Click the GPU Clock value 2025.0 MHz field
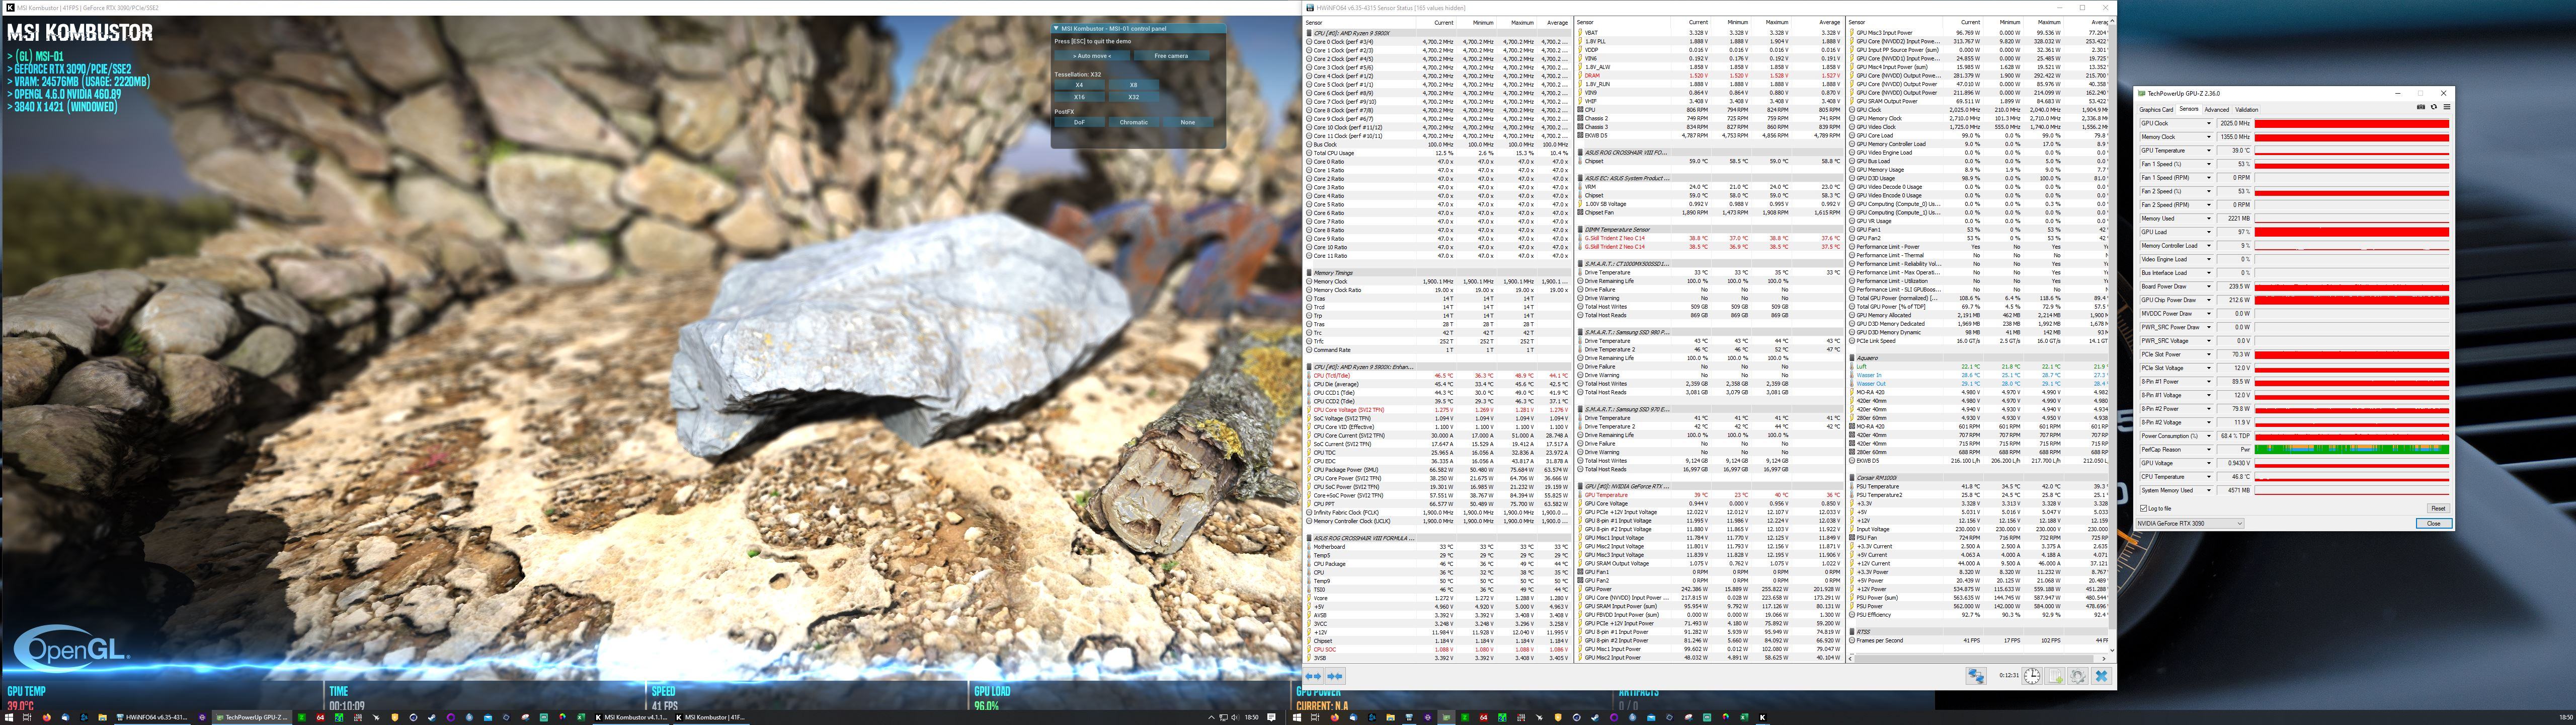2576x725 pixels. tap(2234, 123)
